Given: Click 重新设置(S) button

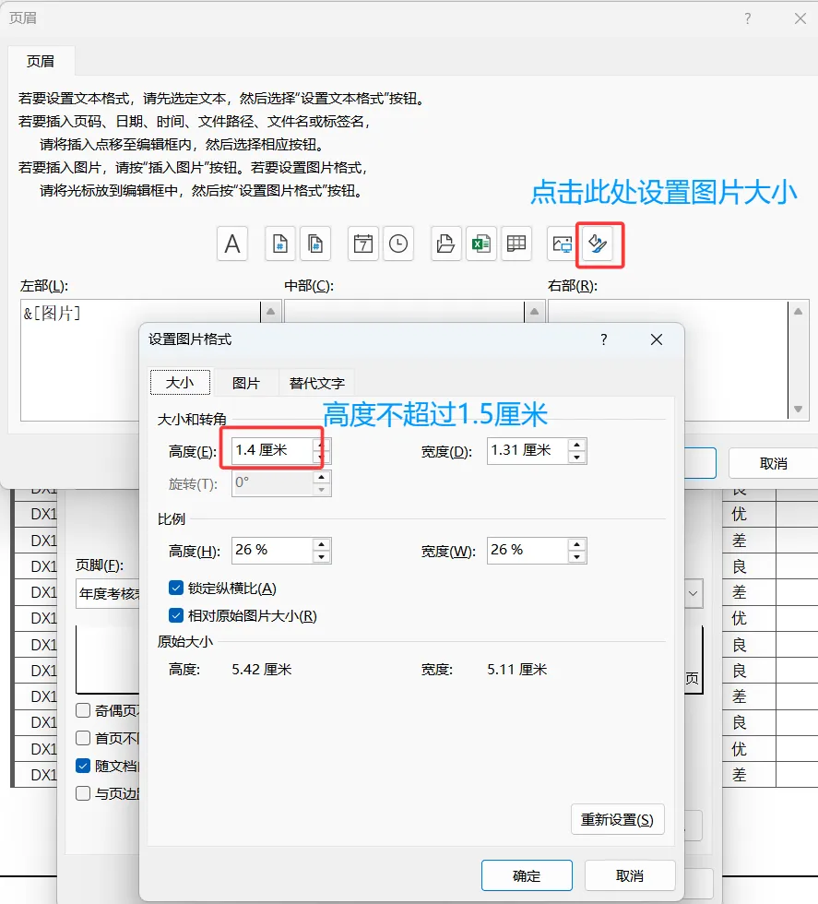Looking at the screenshot, I should (617, 819).
